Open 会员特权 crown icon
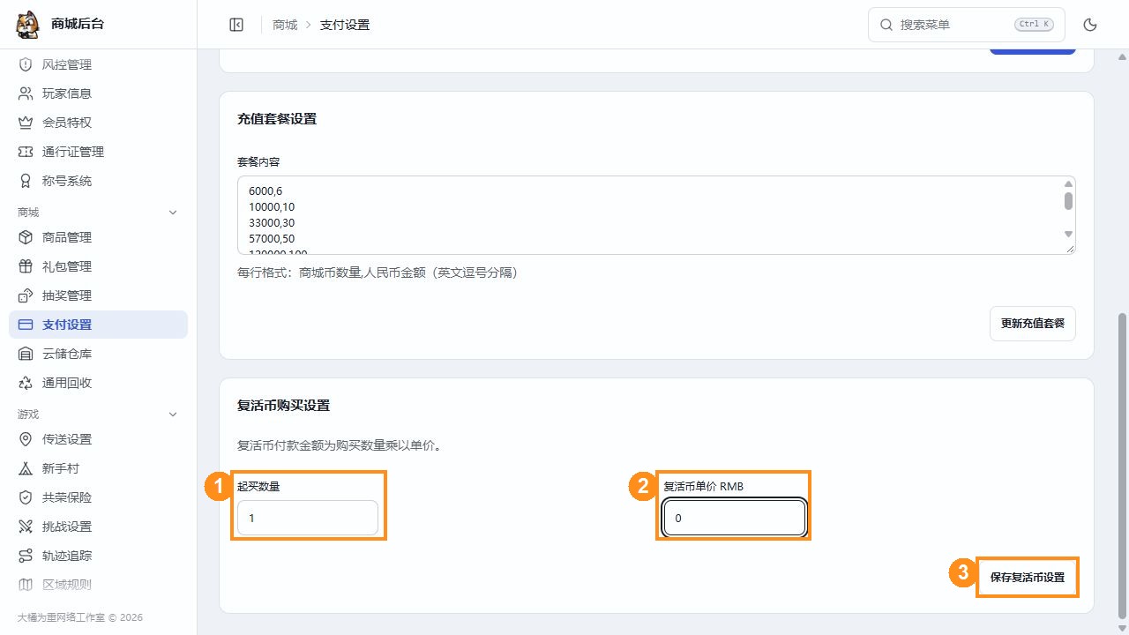The height and width of the screenshot is (635, 1129). (26, 123)
